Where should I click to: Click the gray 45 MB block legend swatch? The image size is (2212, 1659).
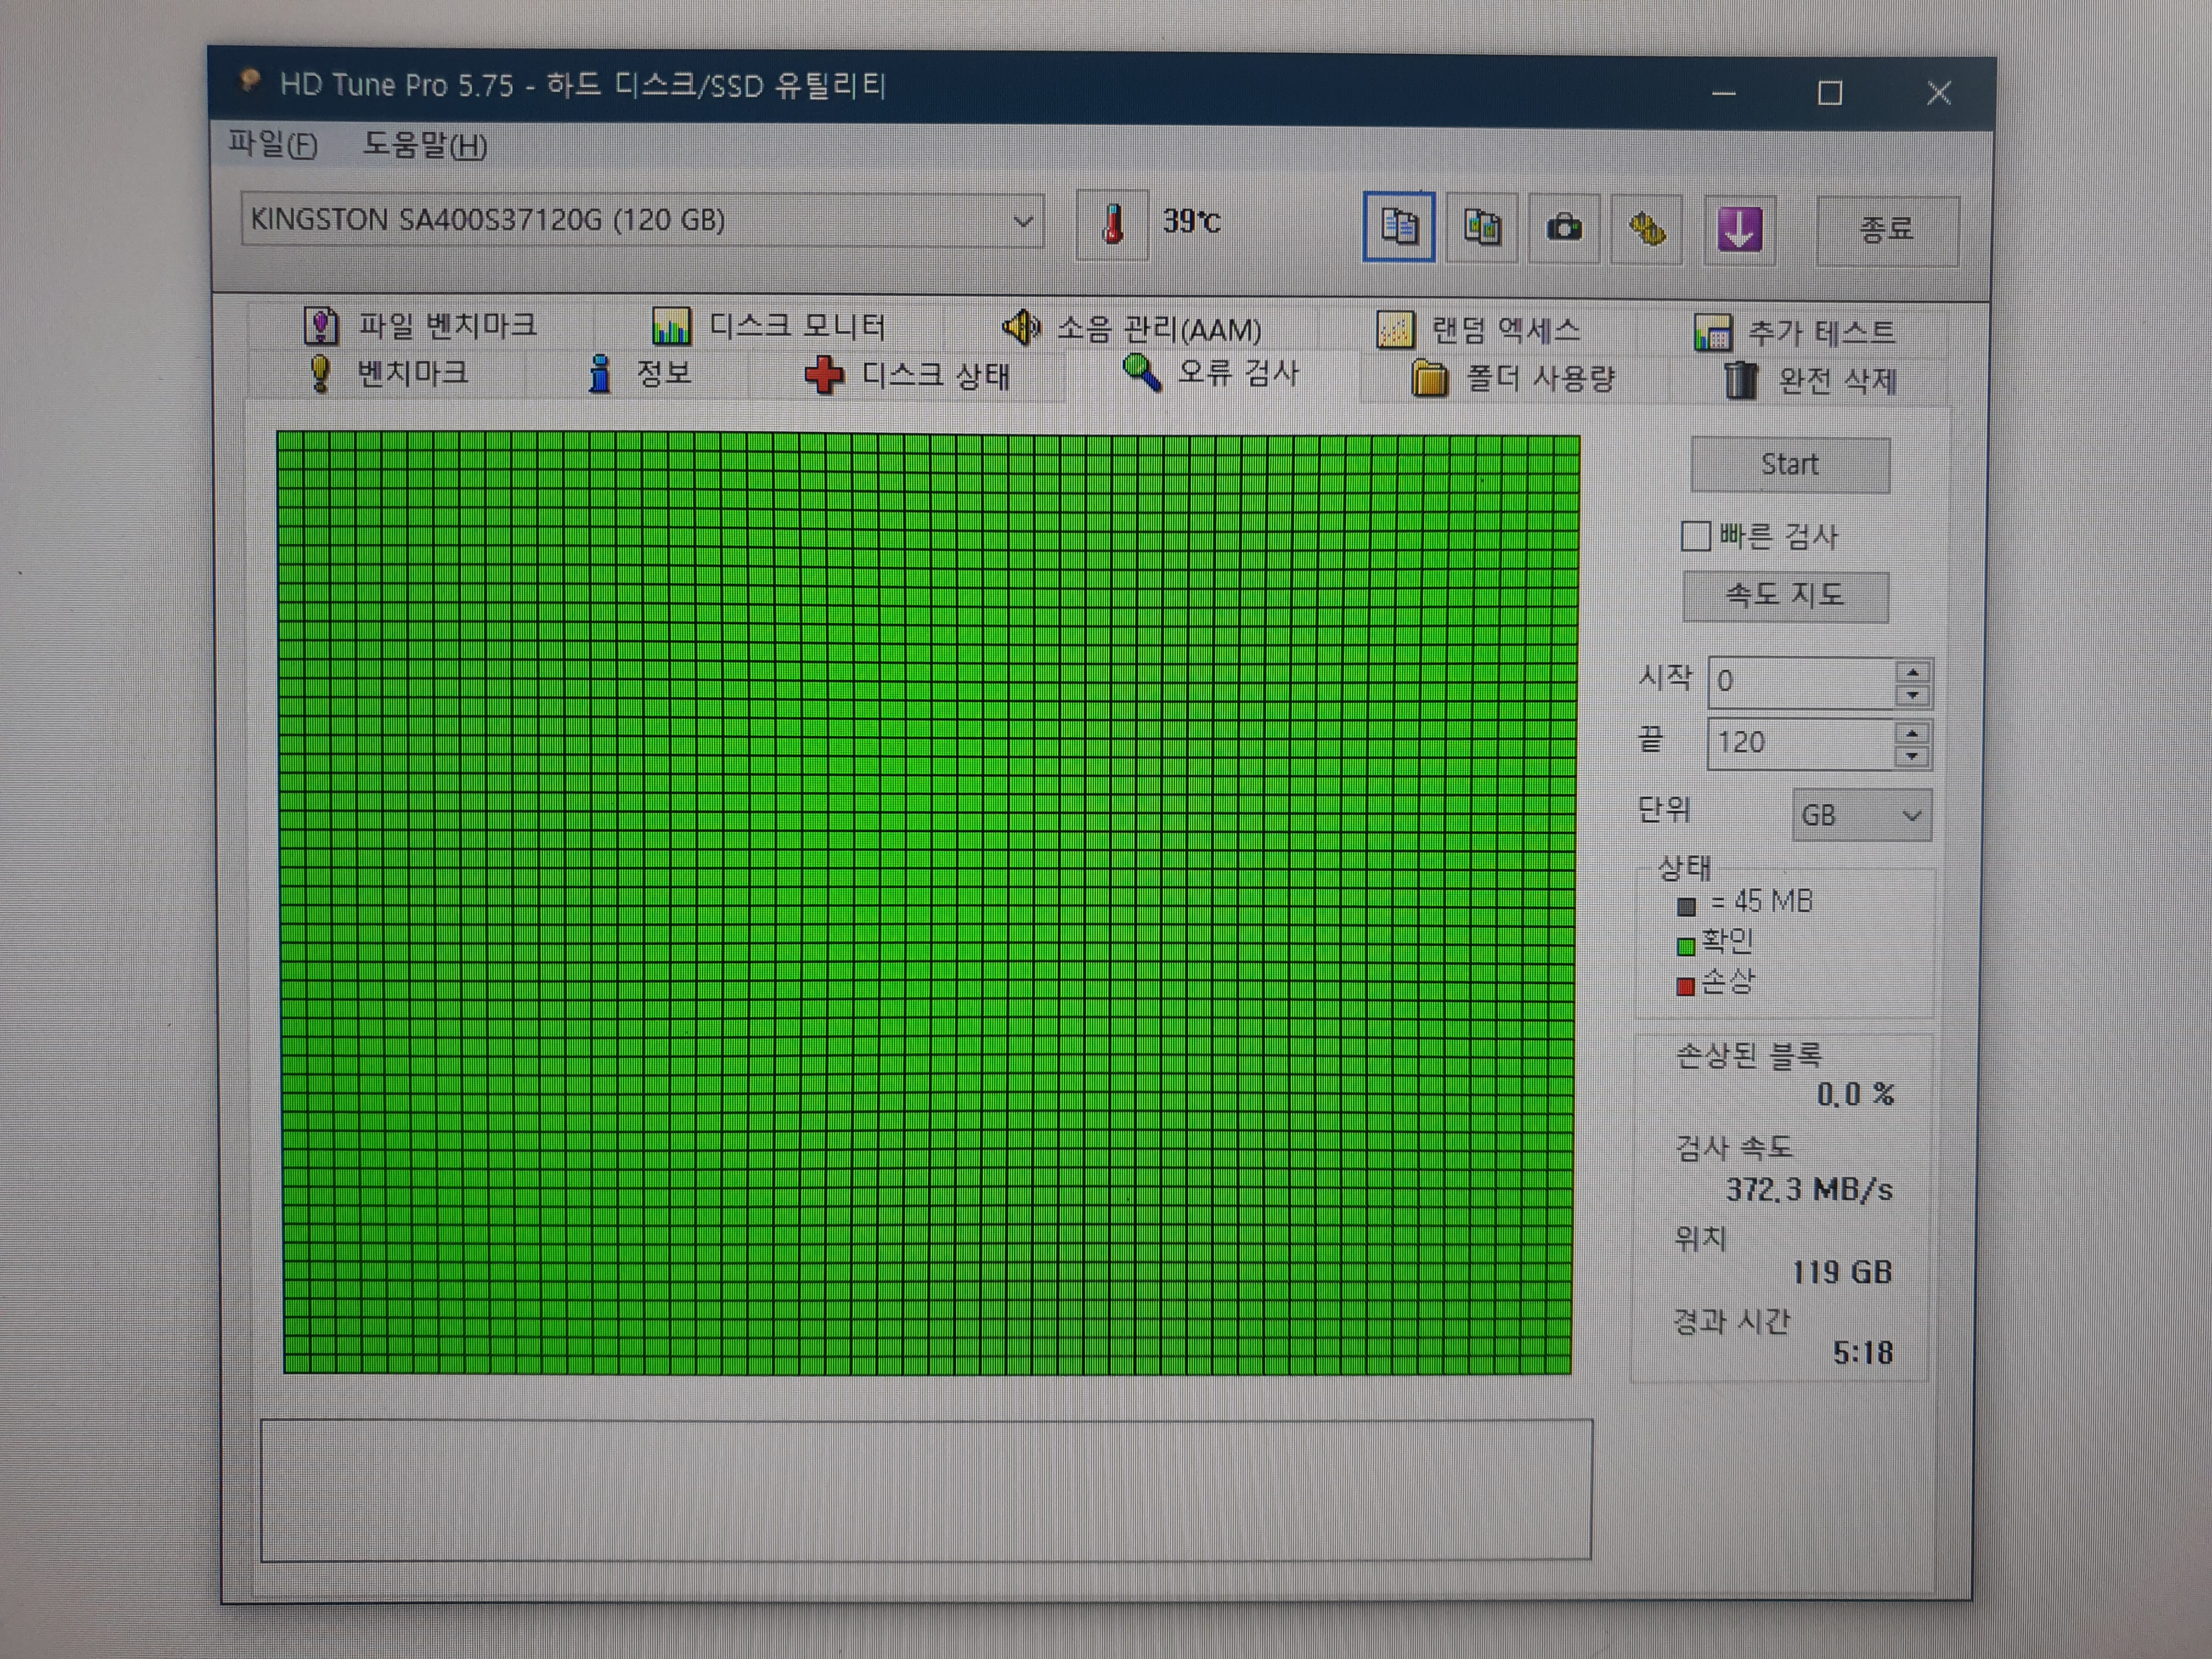click(1686, 907)
